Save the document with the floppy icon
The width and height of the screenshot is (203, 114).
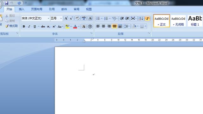[x=6, y=3]
